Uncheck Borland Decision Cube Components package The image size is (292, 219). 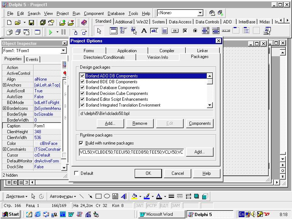click(82, 93)
